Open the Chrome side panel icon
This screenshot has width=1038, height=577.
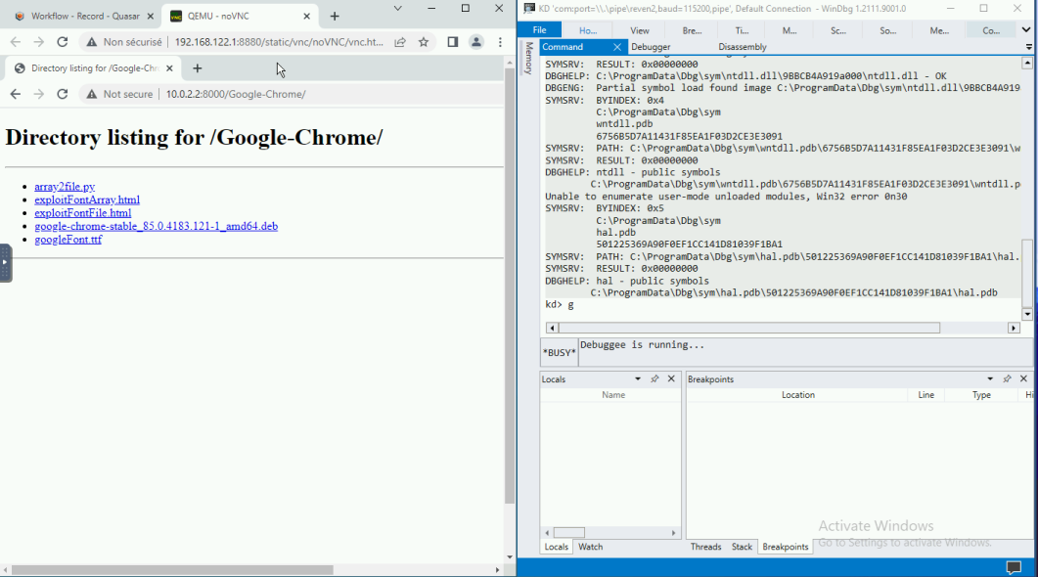[453, 42]
